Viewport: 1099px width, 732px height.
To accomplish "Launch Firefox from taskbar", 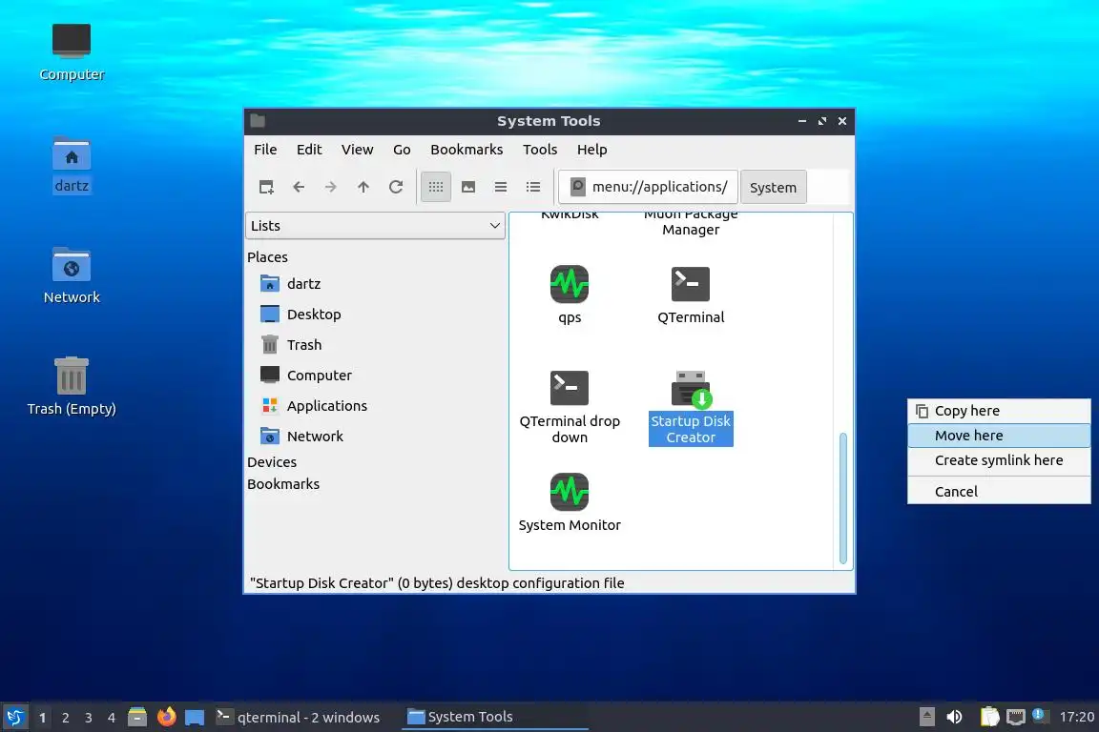I will (x=167, y=717).
